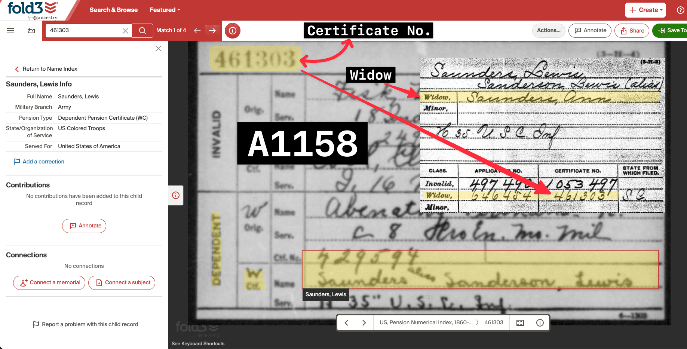The width and height of the screenshot is (687, 349).
Task: Toggle the side info panel tab
Action: [176, 195]
